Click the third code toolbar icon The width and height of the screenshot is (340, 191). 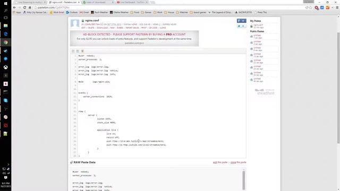point(82,51)
